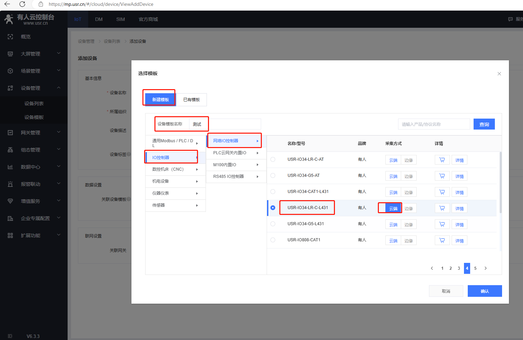
Task: Click cart icon for USR-IO34-LR-C-L431
Action: click(442, 208)
